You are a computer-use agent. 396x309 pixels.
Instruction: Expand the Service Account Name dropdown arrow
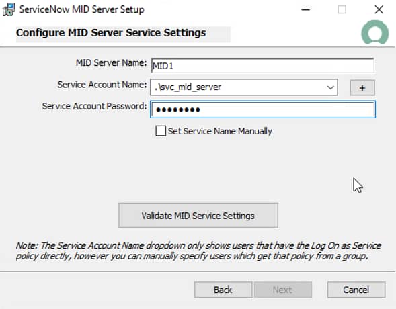tap(330, 87)
